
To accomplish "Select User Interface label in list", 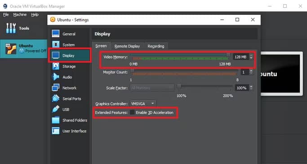I will coord(75,131).
